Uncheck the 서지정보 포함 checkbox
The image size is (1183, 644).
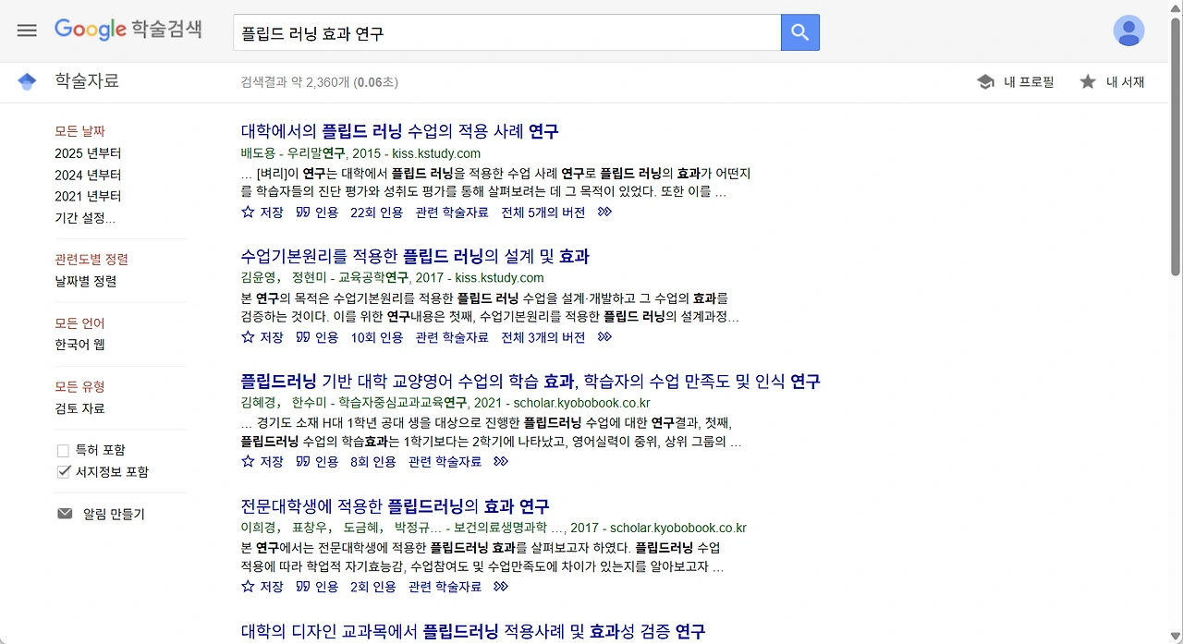(x=63, y=472)
